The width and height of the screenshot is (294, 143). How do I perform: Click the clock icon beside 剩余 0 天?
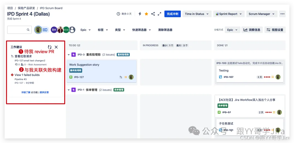[118, 14]
